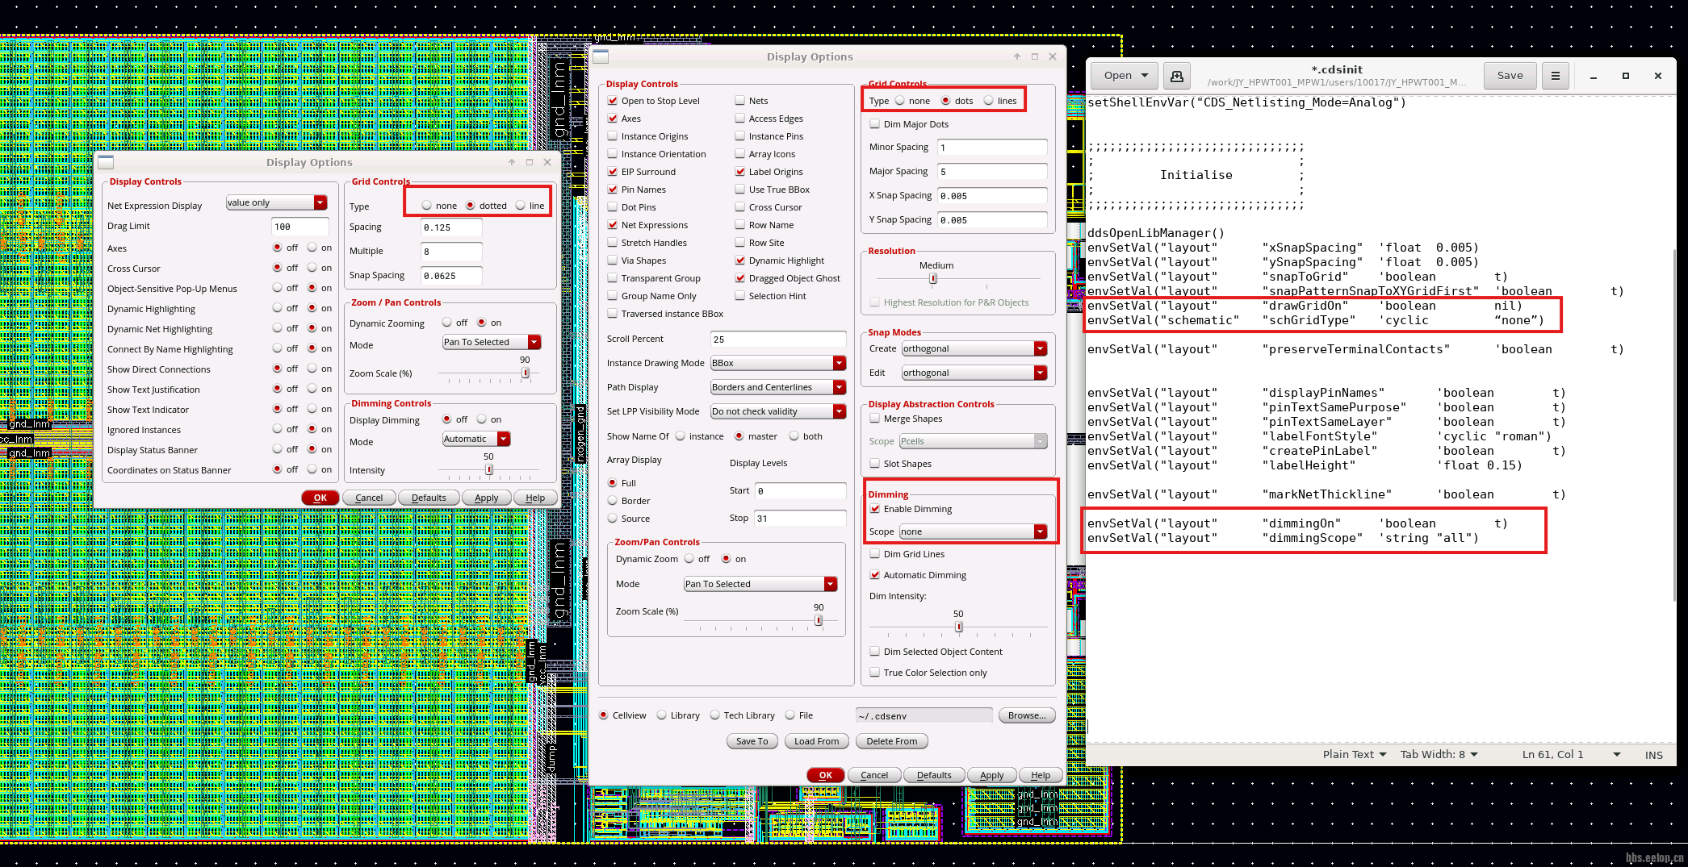
Task: Open the hamburger menu in the text editor
Action: click(x=1555, y=76)
